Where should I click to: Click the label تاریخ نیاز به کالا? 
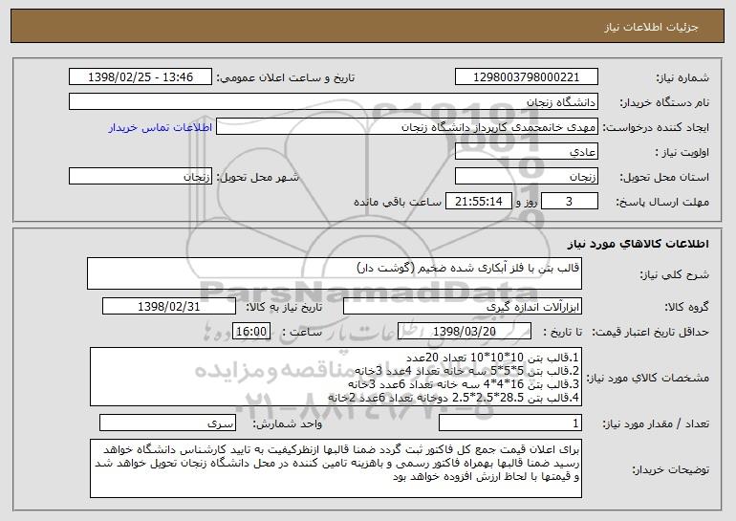(x=284, y=307)
